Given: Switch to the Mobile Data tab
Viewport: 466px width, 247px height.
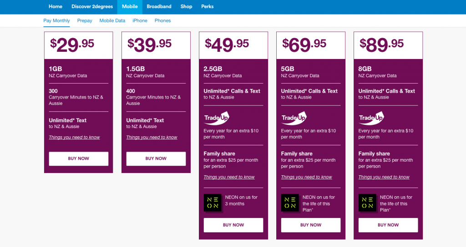Looking at the screenshot, I should coord(112,20).
